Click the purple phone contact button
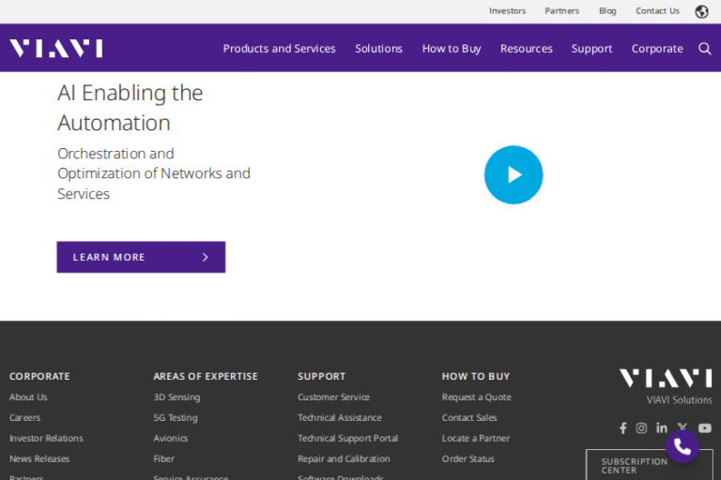721x480 pixels. click(x=683, y=446)
